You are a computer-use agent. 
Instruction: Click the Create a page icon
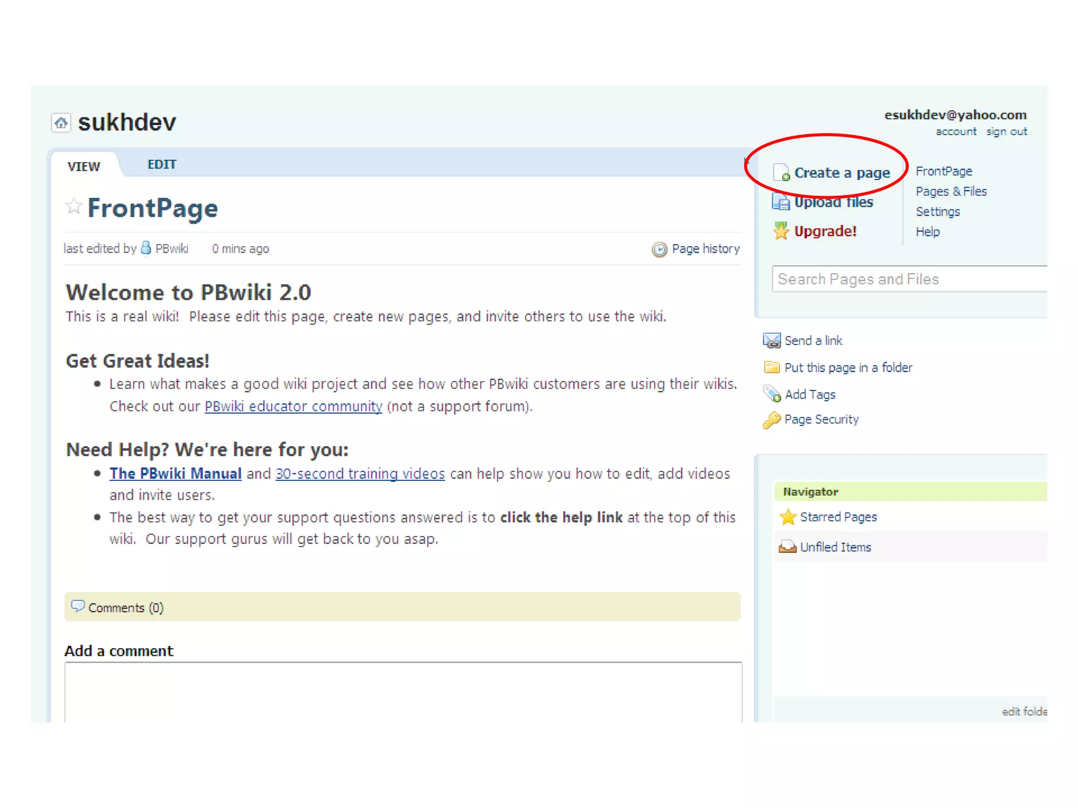tap(781, 173)
